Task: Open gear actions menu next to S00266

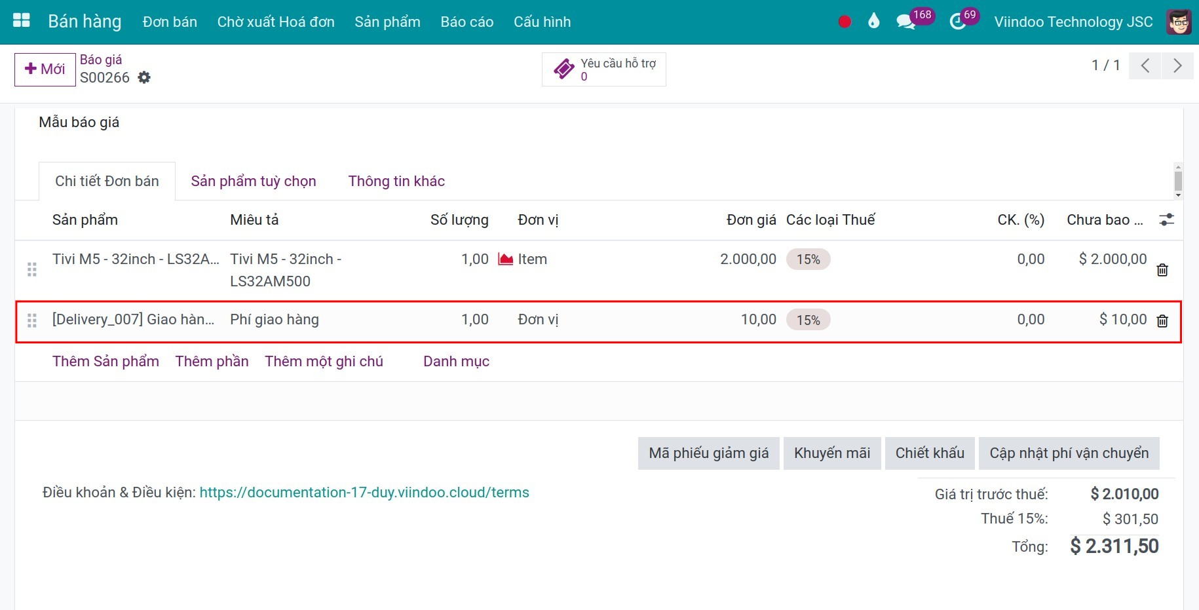Action: coord(144,77)
